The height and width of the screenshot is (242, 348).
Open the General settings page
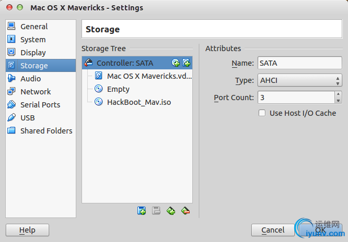(x=34, y=27)
